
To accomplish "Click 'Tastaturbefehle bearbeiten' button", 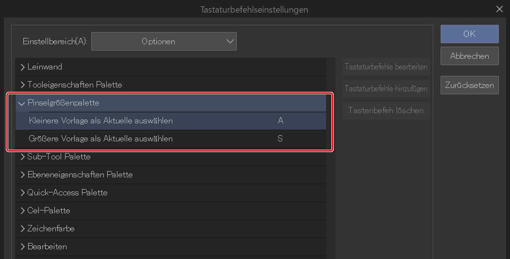I will coord(386,67).
